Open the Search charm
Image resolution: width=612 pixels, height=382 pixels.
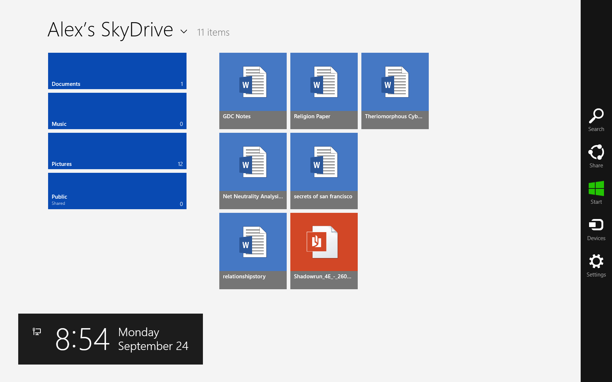[596, 120]
